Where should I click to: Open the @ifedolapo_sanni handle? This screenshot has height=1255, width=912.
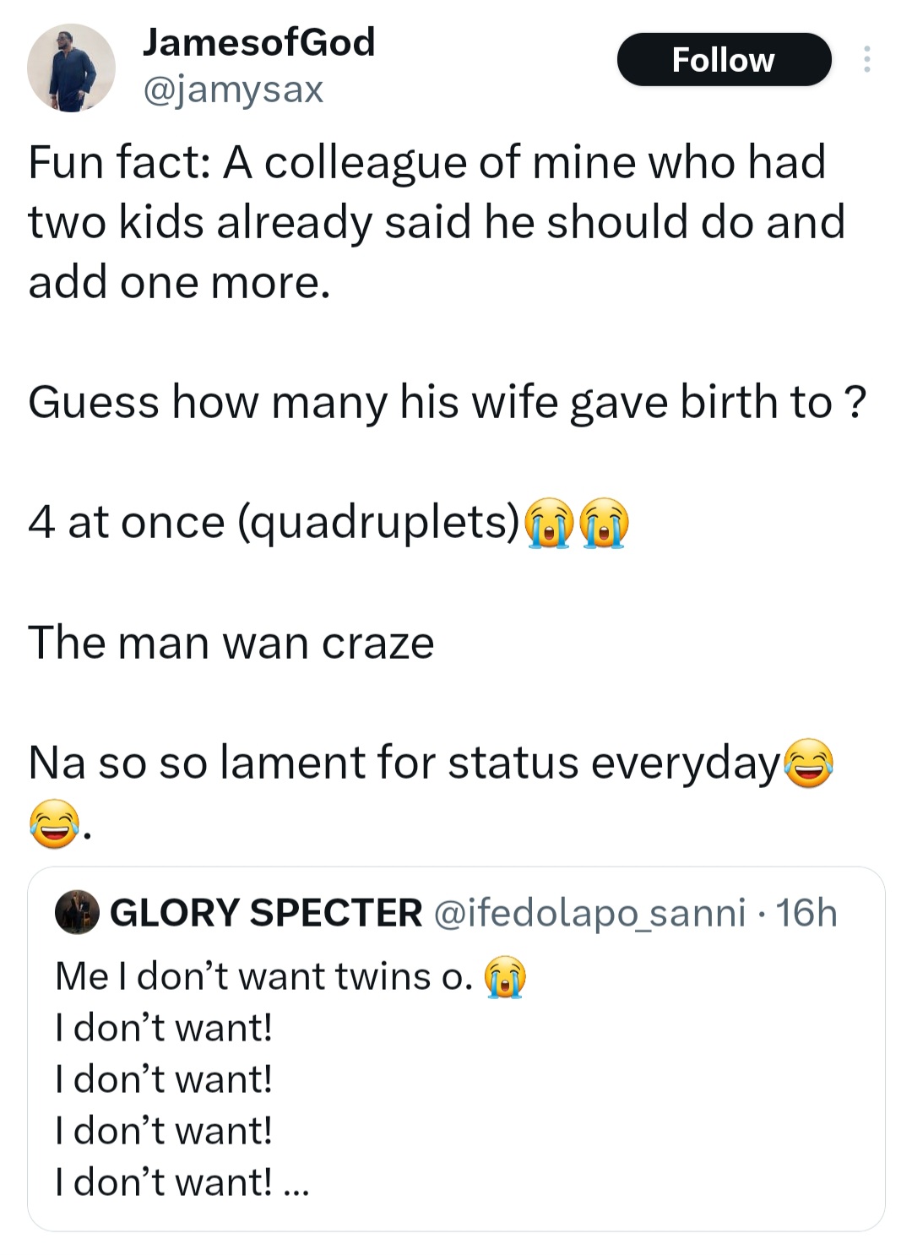(589, 913)
